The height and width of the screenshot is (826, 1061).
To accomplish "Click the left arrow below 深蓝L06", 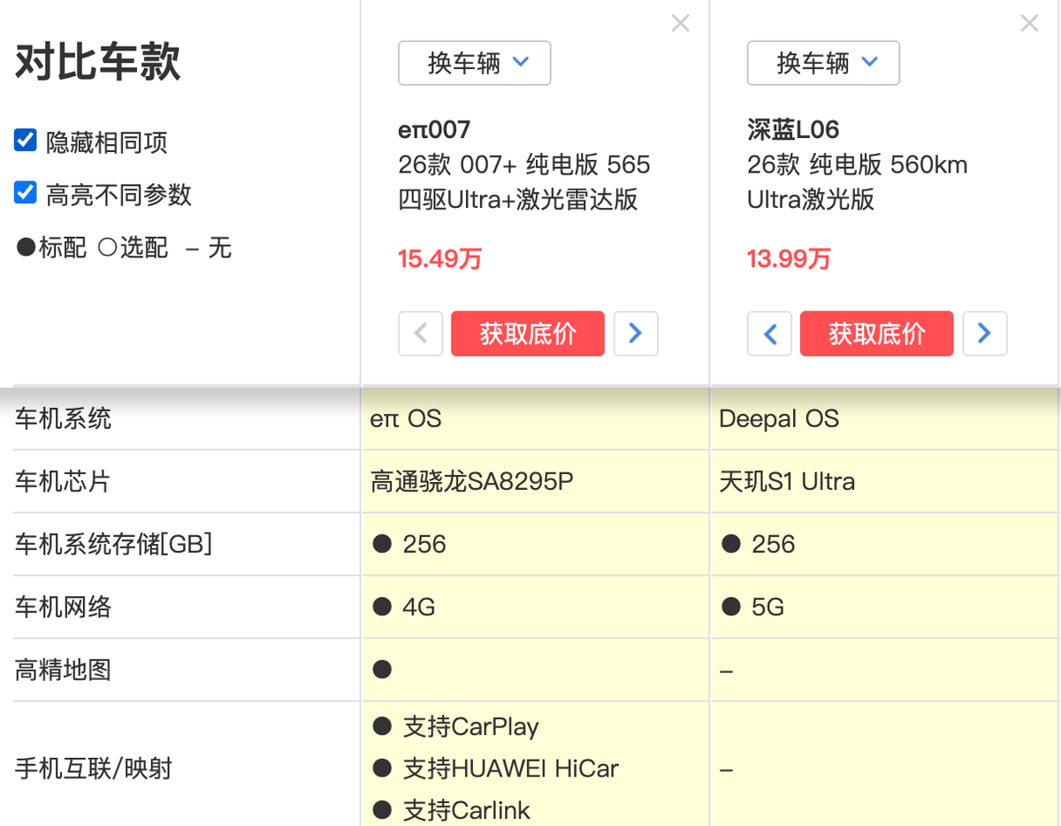I will point(769,333).
